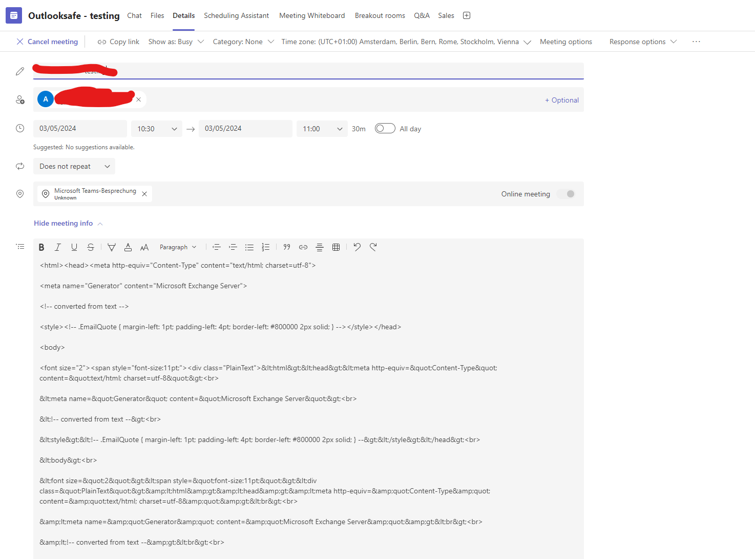The width and height of the screenshot is (755, 559).
Task: Redo the last edit
Action: (373, 247)
